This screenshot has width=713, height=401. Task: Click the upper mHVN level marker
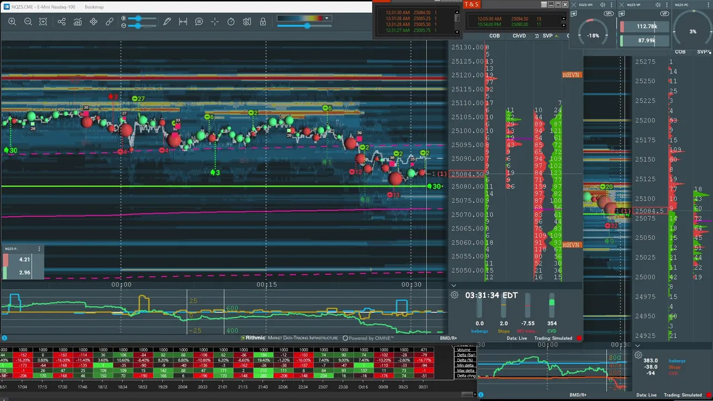point(571,75)
